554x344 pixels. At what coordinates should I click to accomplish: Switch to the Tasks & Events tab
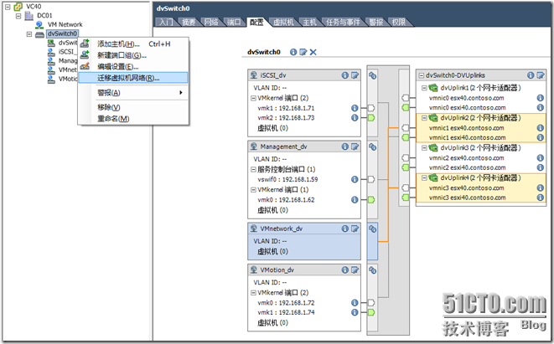tap(343, 23)
